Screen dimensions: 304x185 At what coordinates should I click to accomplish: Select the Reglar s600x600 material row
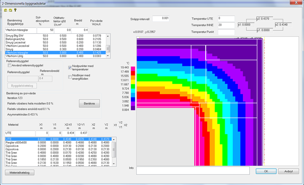[x=58, y=142]
